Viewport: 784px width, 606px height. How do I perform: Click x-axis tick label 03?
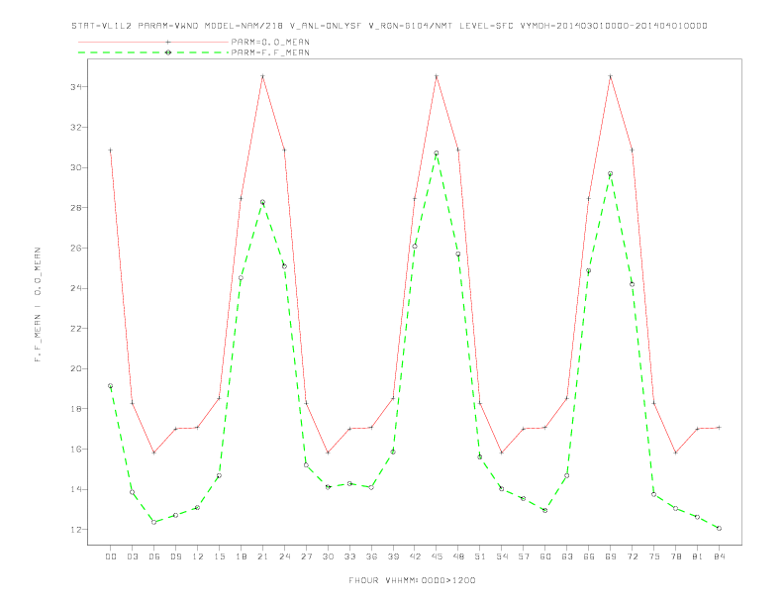(132, 556)
